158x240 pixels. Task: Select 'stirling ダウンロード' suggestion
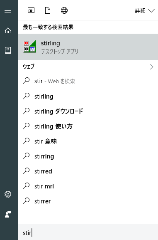[88, 111]
